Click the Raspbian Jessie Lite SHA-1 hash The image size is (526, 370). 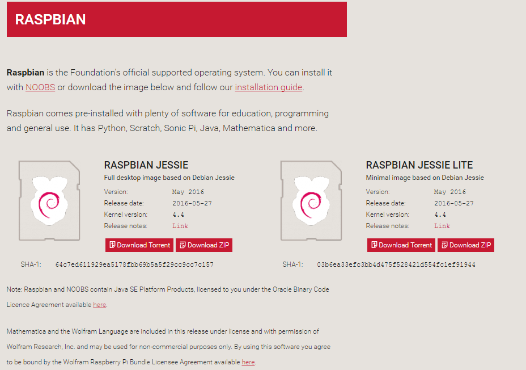[396, 264]
